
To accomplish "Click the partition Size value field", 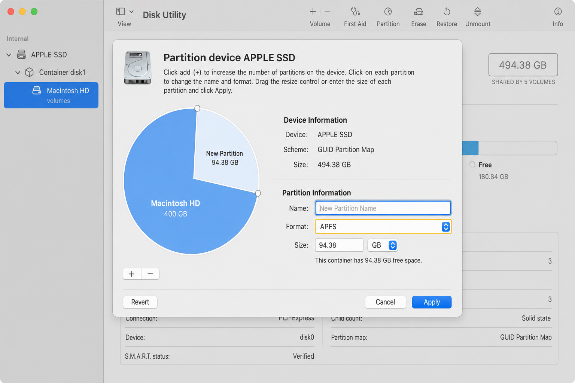I will (339, 245).
